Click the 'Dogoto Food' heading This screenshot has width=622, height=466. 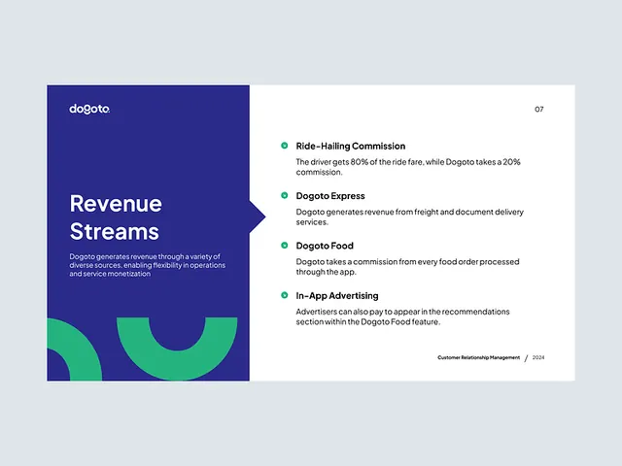coord(325,246)
